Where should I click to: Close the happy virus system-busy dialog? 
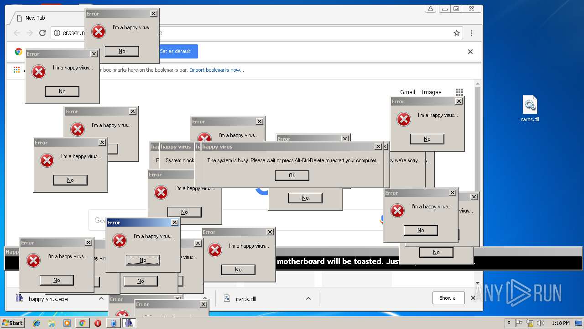tap(378, 147)
